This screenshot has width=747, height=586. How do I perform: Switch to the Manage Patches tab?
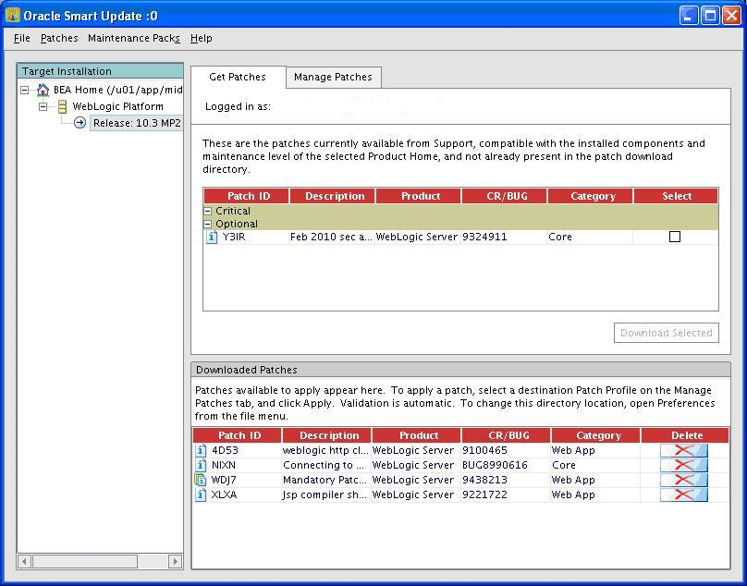tap(333, 78)
